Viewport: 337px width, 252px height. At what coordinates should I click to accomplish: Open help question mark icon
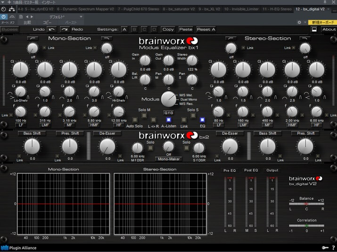pyautogui.click(x=333, y=248)
